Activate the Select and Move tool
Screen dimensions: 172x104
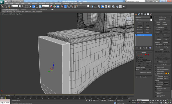point(34,6)
